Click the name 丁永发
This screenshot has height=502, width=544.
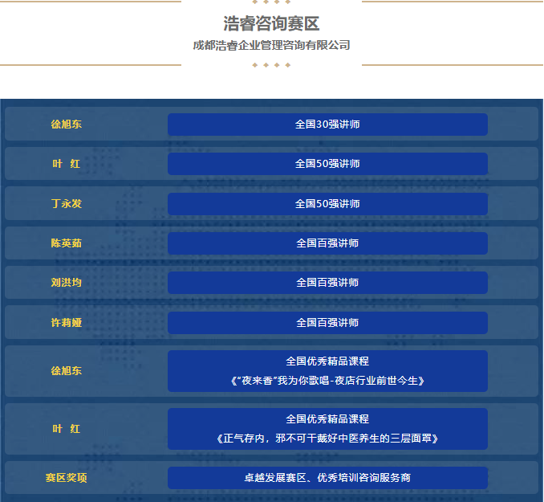(x=67, y=203)
